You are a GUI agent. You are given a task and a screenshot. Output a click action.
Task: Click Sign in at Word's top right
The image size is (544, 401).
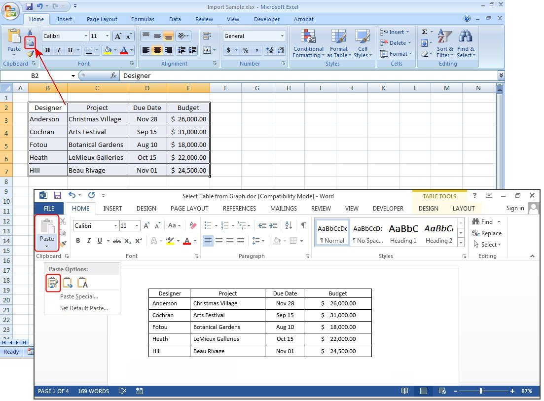[x=515, y=208]
